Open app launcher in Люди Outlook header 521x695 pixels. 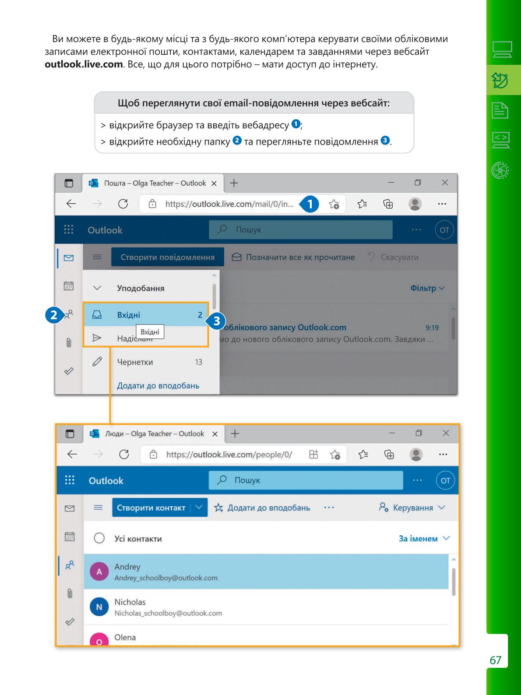pyautogui.click(x=70, y=480)
